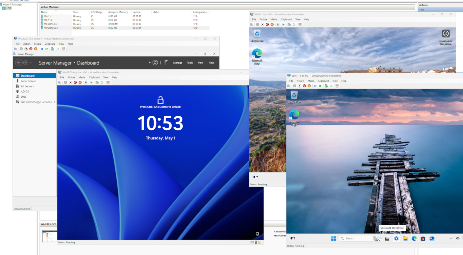Image resolution: width=463 pixels, height=255 pixels.
Task: Click Reset icon in Win11-1 toolbar
Action: point(283,25)
